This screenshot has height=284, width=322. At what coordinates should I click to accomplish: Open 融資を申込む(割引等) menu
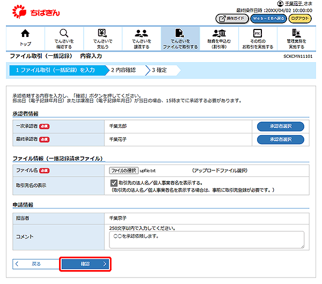219,39
